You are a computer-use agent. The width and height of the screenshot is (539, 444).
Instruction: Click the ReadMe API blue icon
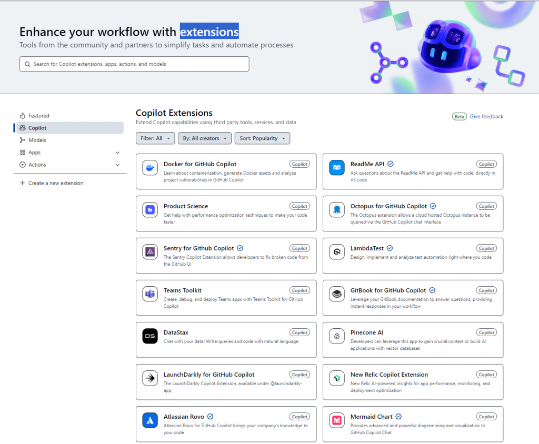pyautogui.click(x=337, y=168)
